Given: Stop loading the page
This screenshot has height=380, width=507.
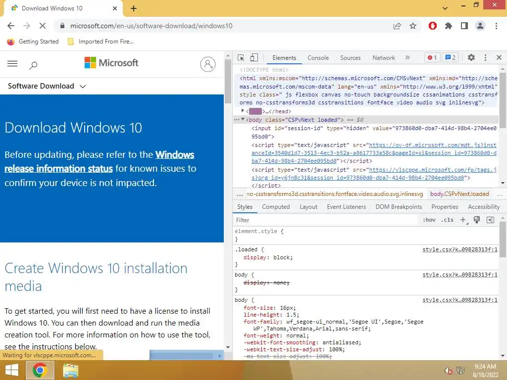Looking at the screenshot, I should (x=43, y=26).
